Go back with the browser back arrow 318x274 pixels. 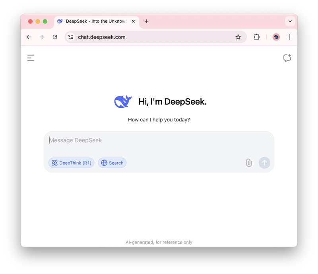coord(29,37)
